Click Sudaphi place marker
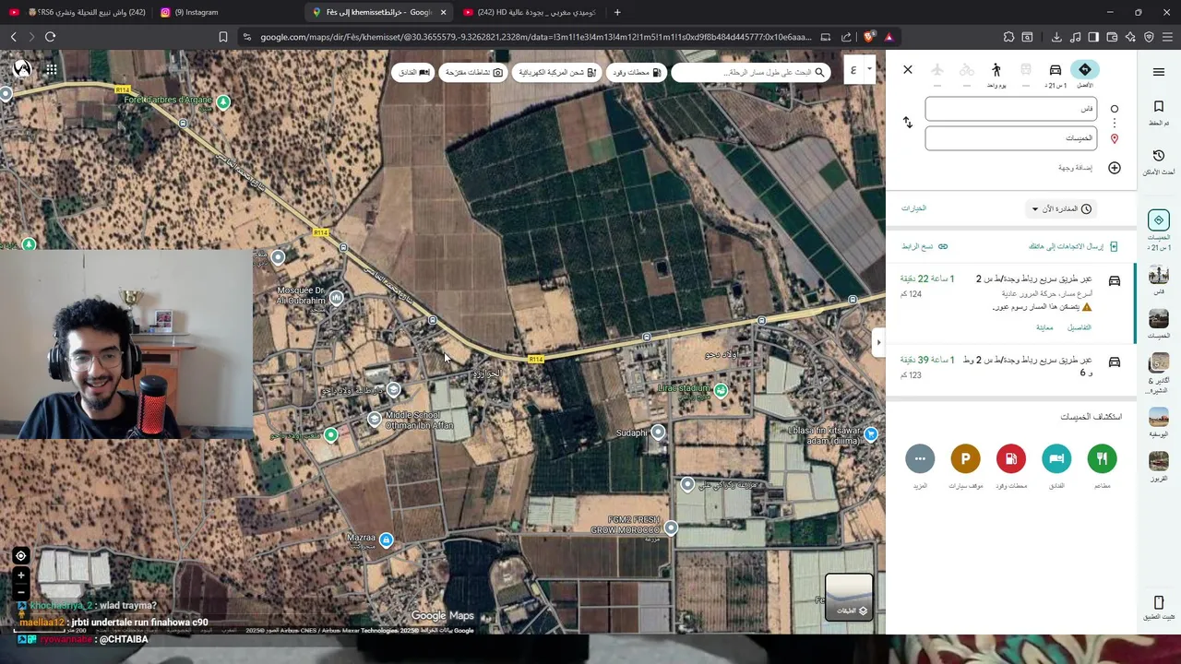This screenshot has width=1181, height=664. point(658,432)
